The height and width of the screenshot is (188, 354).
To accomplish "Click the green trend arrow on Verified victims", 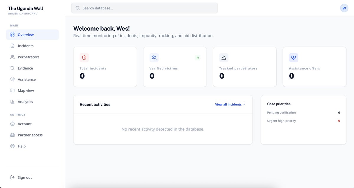I will point(198,57).
